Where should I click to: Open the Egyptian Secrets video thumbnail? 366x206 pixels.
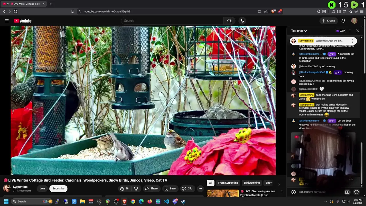223,193
